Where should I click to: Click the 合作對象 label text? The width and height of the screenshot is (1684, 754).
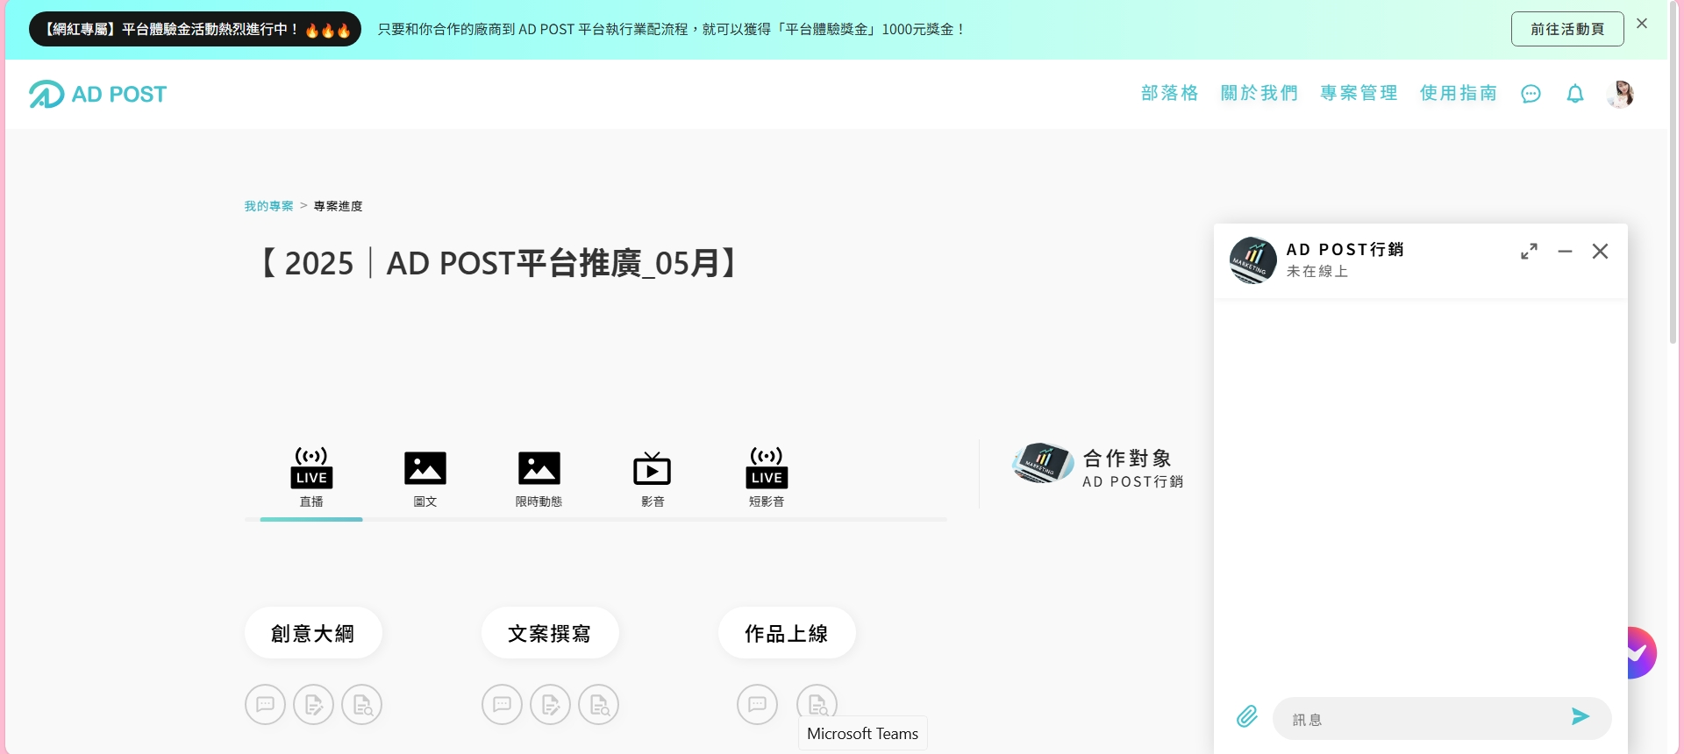(1128, 459)
